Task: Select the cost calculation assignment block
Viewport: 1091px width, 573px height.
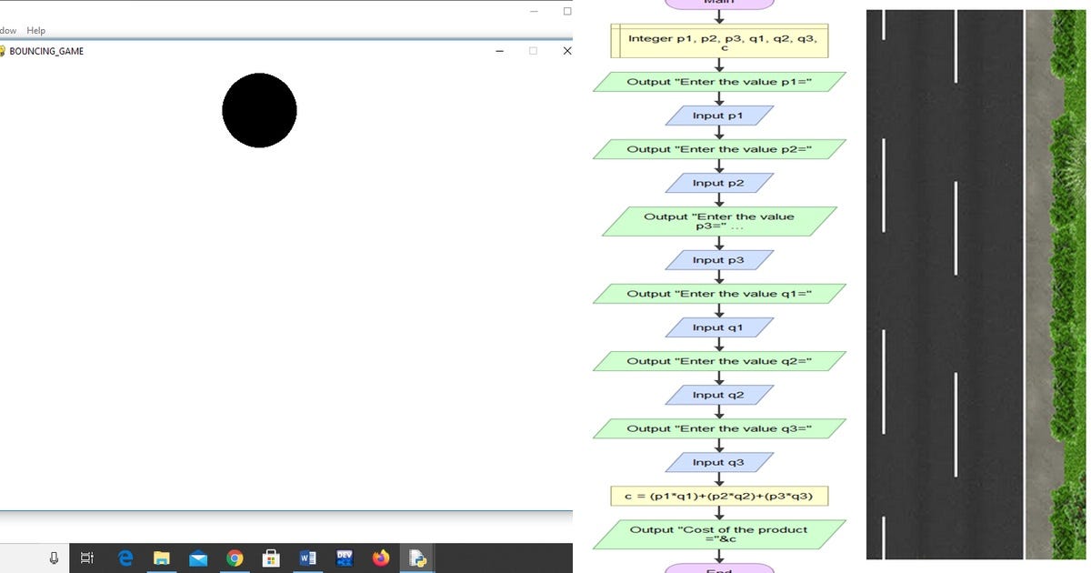Action: (718, 496)
